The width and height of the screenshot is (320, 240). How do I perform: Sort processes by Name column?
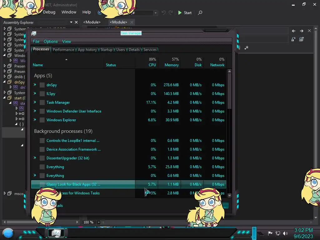[x=67, y=63]
